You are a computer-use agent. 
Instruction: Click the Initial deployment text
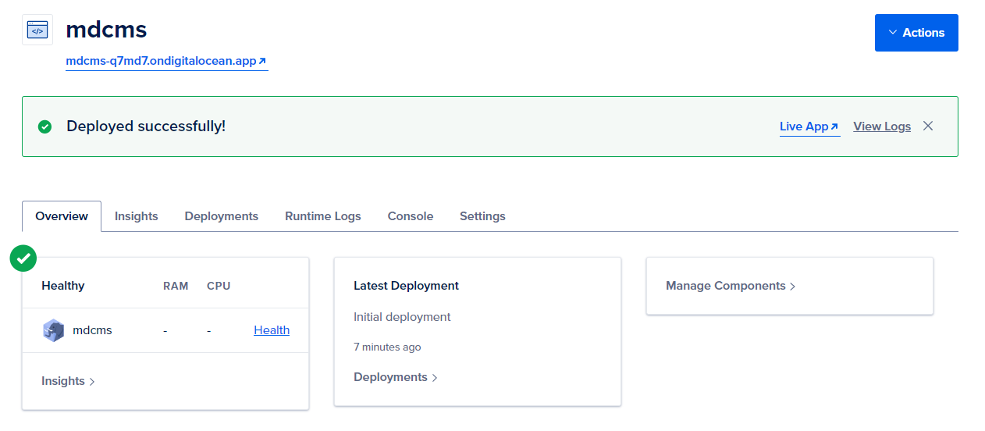[x=402, y=317]
